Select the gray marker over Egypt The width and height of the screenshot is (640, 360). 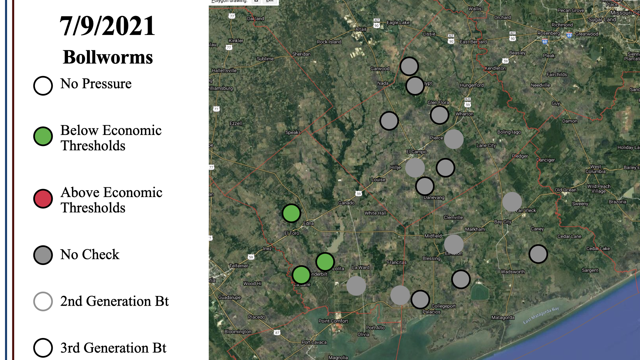point(415,86)
